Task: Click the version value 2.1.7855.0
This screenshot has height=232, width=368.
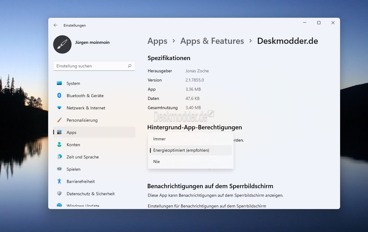Action: click(x=194, y=80)
